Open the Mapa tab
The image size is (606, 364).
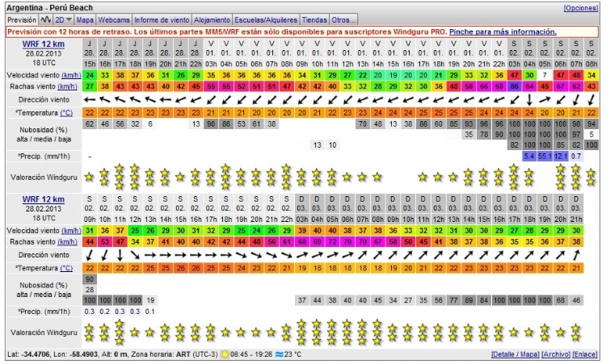coord(85,19)
